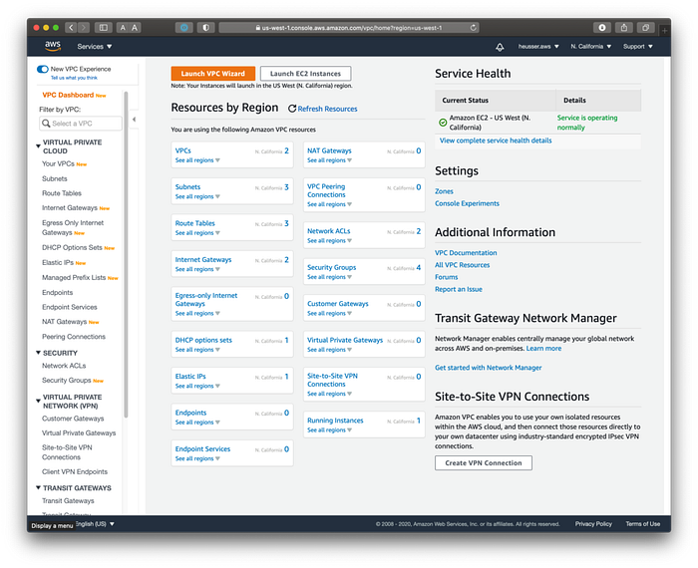The image size is (698, 568).
Task: Open language selector English (US) dropdown
Action: pyautogui.click(x=95, y=523)
